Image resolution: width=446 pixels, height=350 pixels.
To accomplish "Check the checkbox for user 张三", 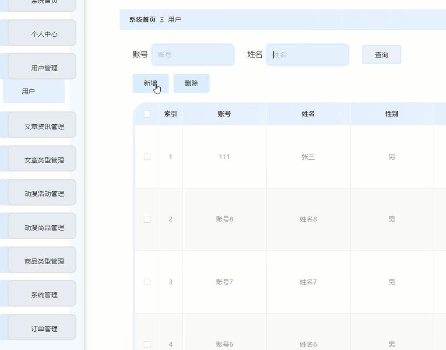I will tap(147, 157).
